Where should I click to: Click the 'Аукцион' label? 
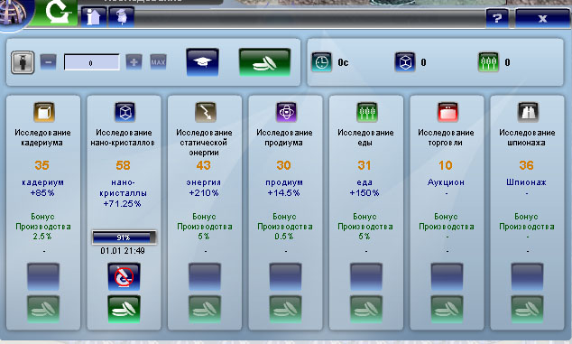tap(446, 182)
